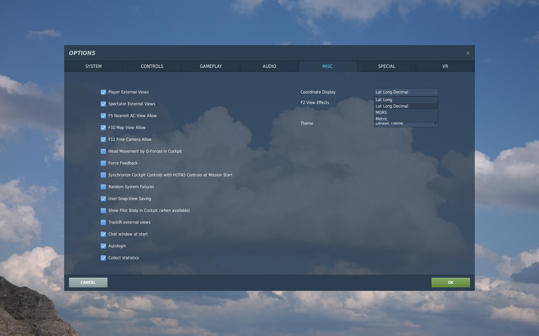Switch to the CONTROLS tab
The height and width of the screenshot is (336, 539).
(151, 66)
